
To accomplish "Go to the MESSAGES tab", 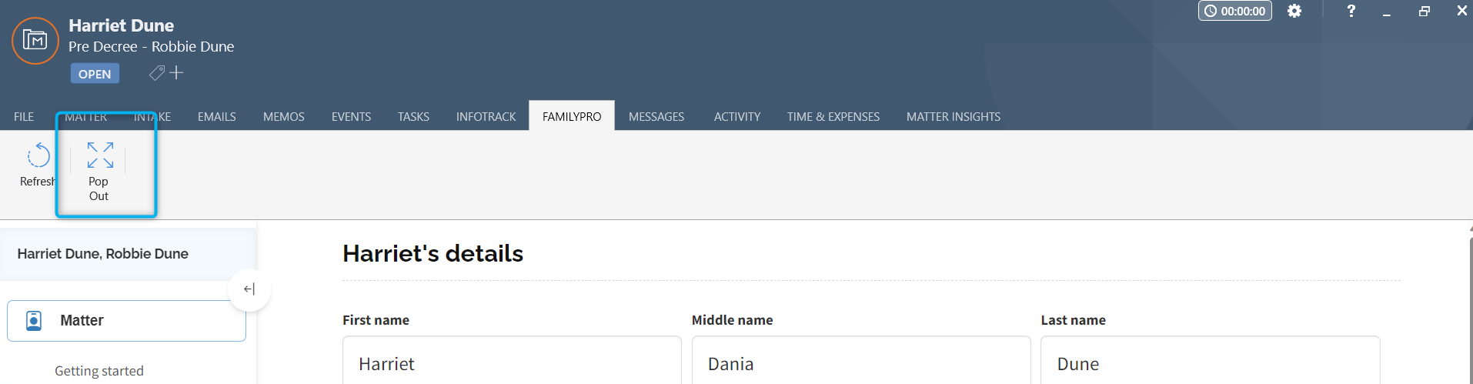I will 656,117.
